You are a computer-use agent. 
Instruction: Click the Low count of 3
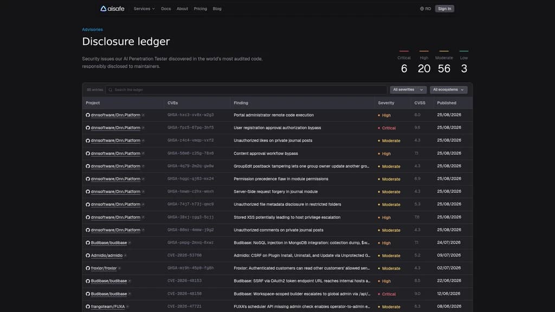pos(464,69)
